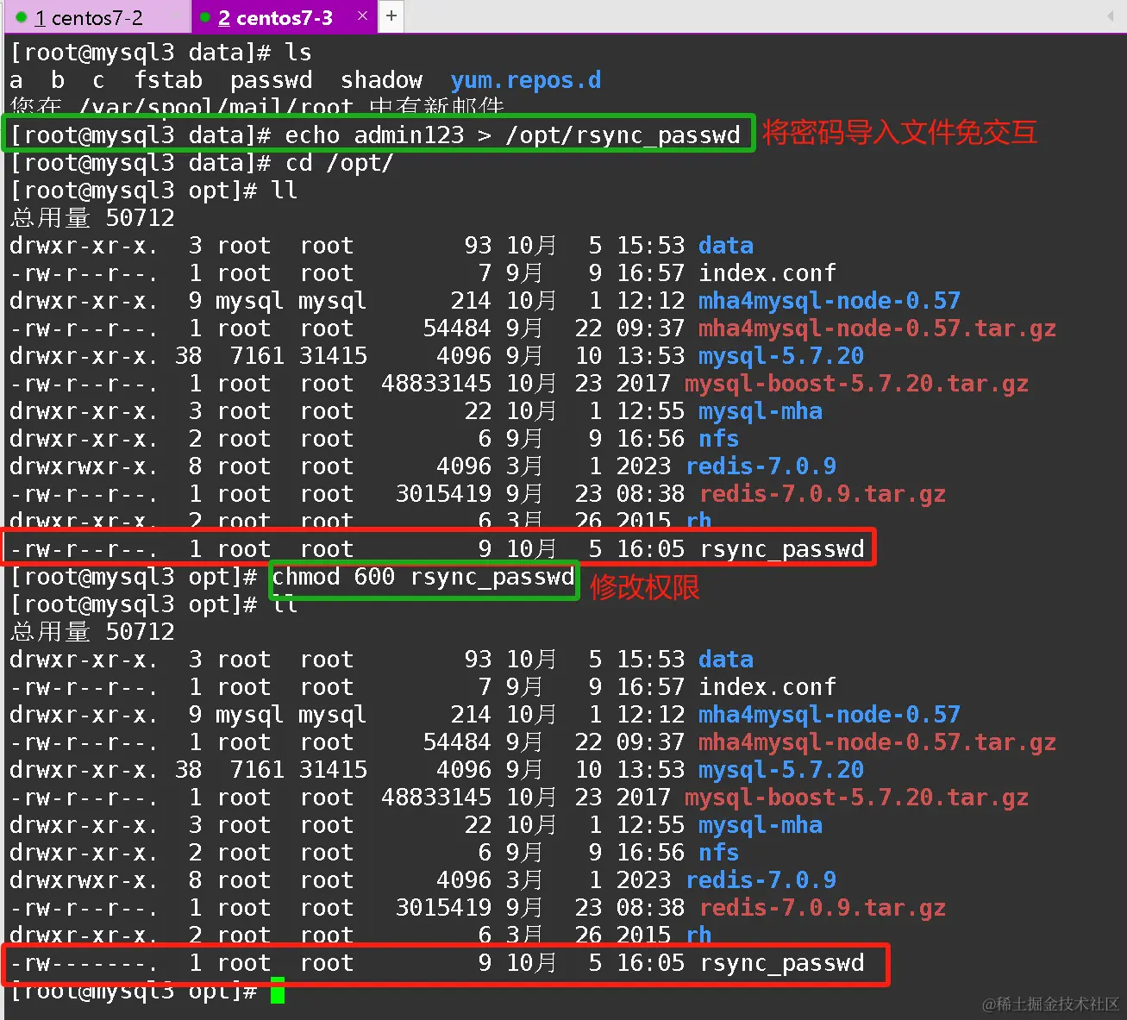
Task: Click "mha4mysql-node-0.57.tar.gz" in the listing before chmod
Action: click(x=877, y=329)
